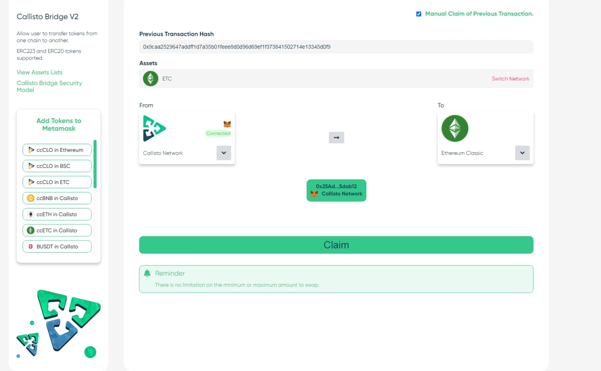Add ccETH in Callisto token
The height and width of the screenshot is (371, 601).
[57, 214]
